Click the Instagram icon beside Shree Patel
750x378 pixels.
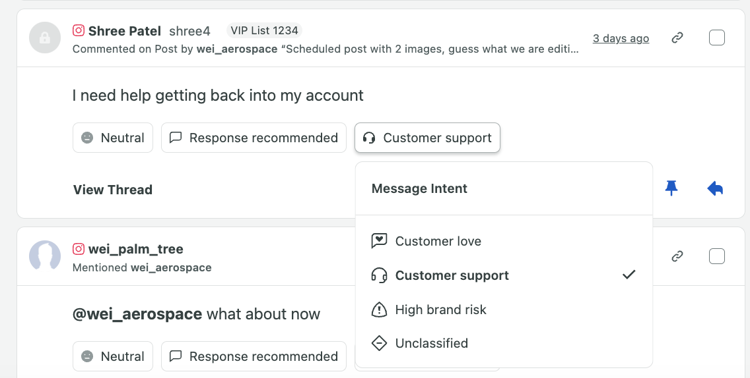[79, 30]
